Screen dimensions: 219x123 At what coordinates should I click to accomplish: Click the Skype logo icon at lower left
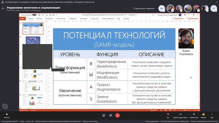[5, 106]
